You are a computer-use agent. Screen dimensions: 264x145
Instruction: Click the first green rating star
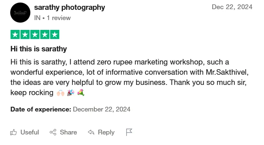coord(15,35)
